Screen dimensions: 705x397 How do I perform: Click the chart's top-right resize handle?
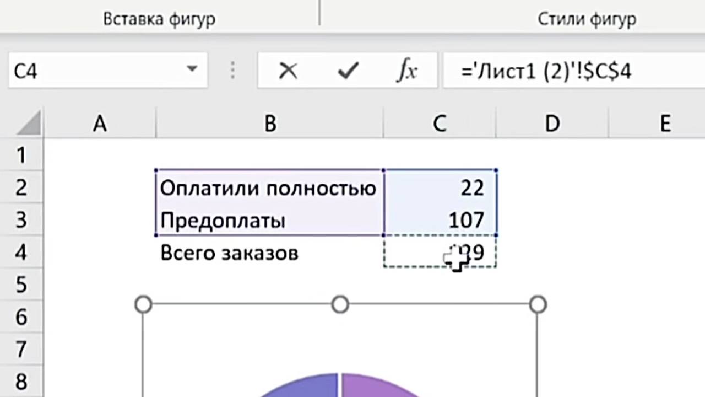point(538,304)
